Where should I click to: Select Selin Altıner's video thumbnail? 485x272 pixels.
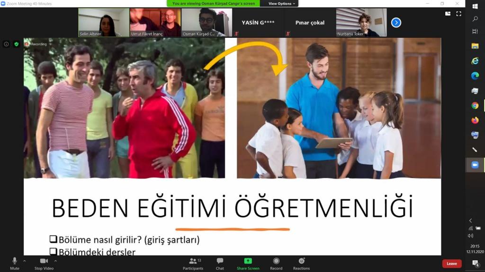[x=104, y=23]
